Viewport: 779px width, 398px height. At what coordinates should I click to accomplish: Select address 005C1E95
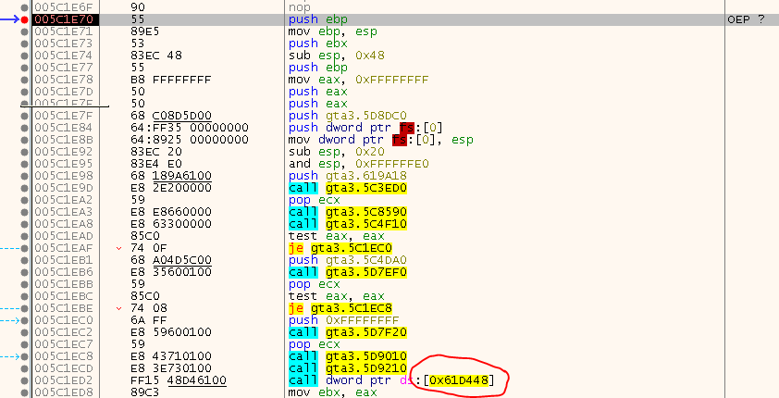click(x=64, y=164)
